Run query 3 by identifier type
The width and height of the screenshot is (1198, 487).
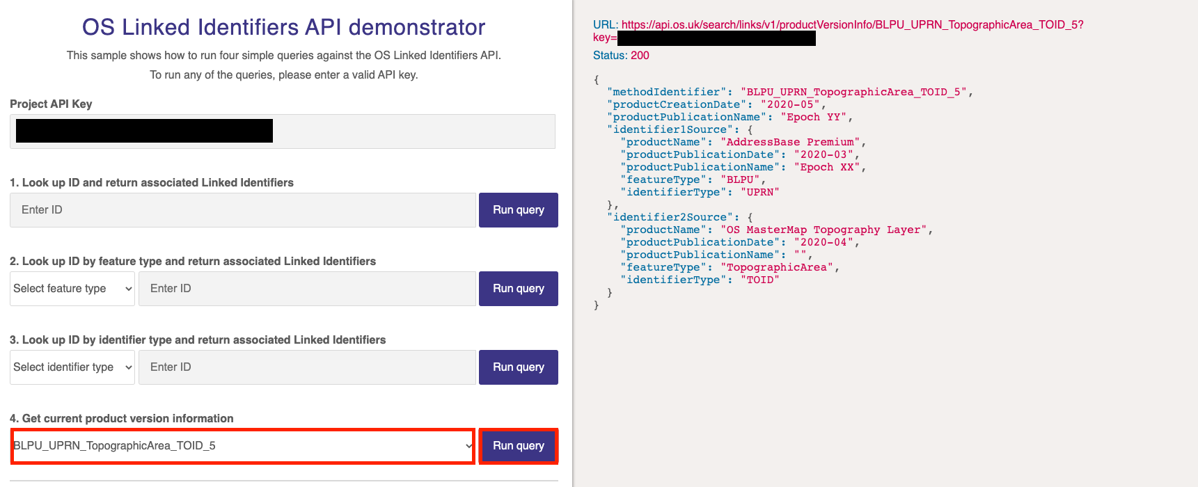click(x=519, y=367)
